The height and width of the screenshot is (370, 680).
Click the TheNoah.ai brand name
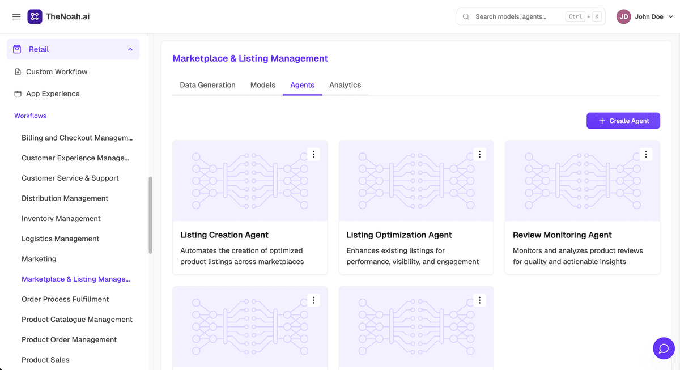click(67, 16)
